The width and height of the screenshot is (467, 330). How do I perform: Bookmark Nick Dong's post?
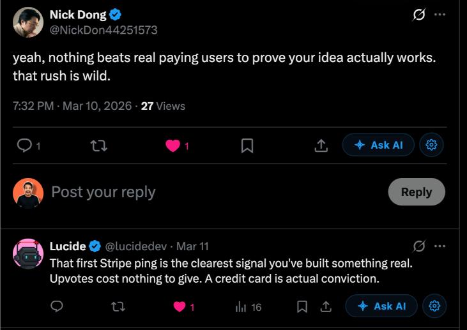click(x=247, y=146)
